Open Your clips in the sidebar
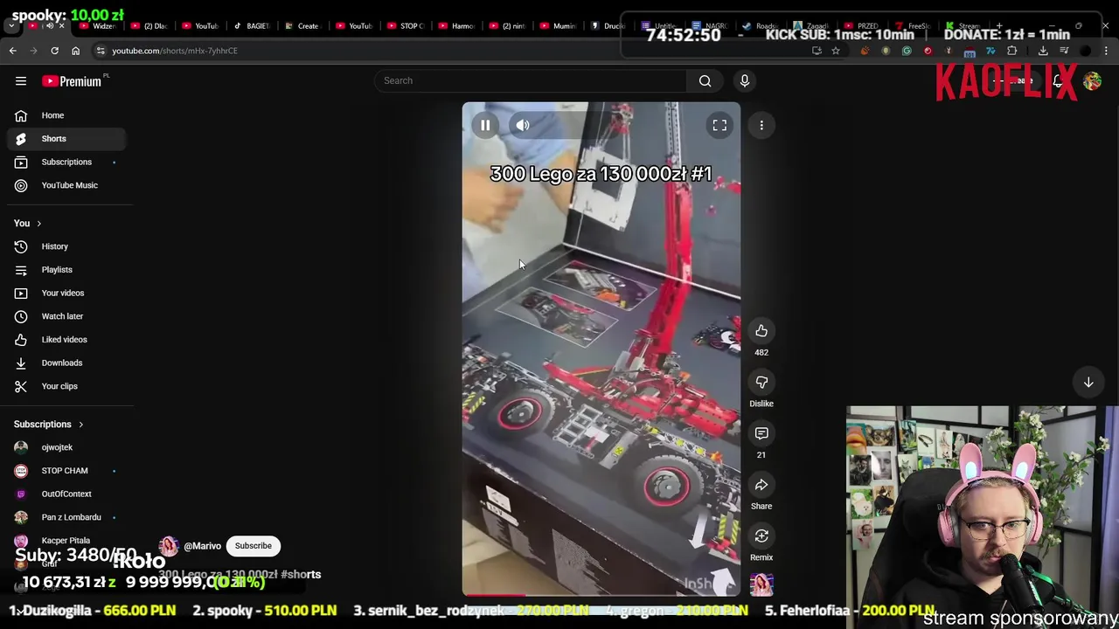The width and height of the screenshot is (1119, 629). (x=66, y=386)
